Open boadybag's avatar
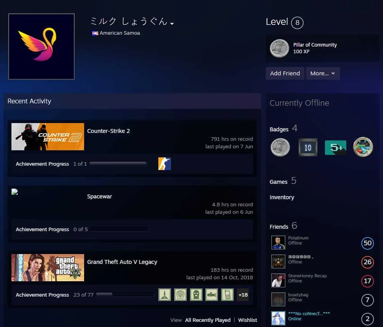This screenshot has height=327, width=383. pos(278,299)
